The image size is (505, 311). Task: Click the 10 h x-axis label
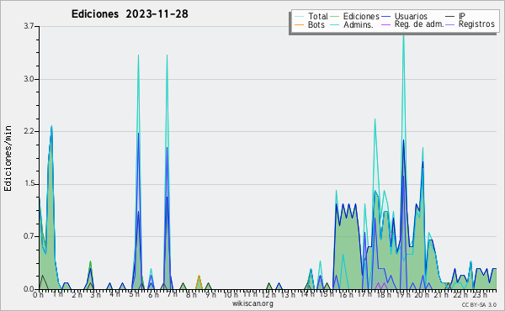tap(231, 295)
